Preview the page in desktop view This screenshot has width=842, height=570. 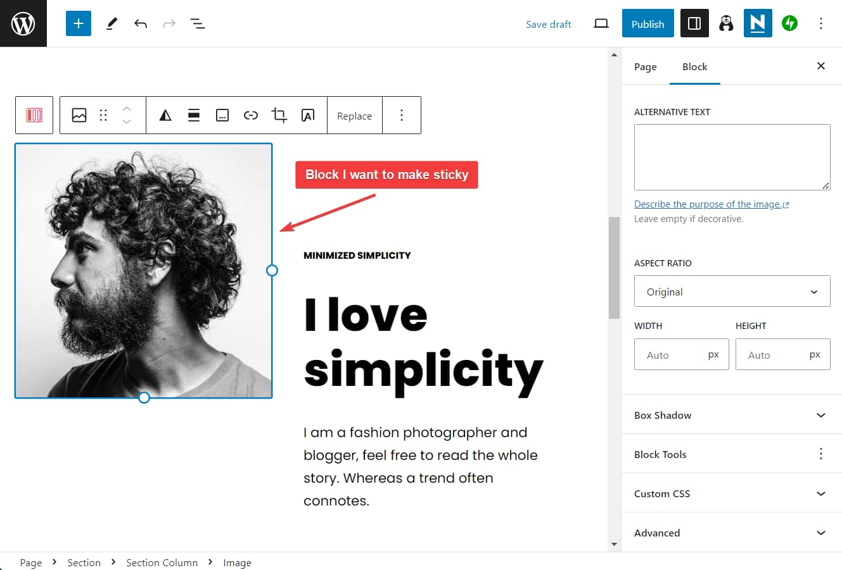click(601, 23)
